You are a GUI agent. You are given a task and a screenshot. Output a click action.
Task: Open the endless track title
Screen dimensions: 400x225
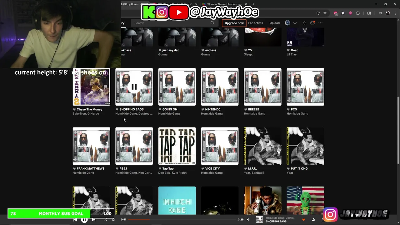point(211,50)
